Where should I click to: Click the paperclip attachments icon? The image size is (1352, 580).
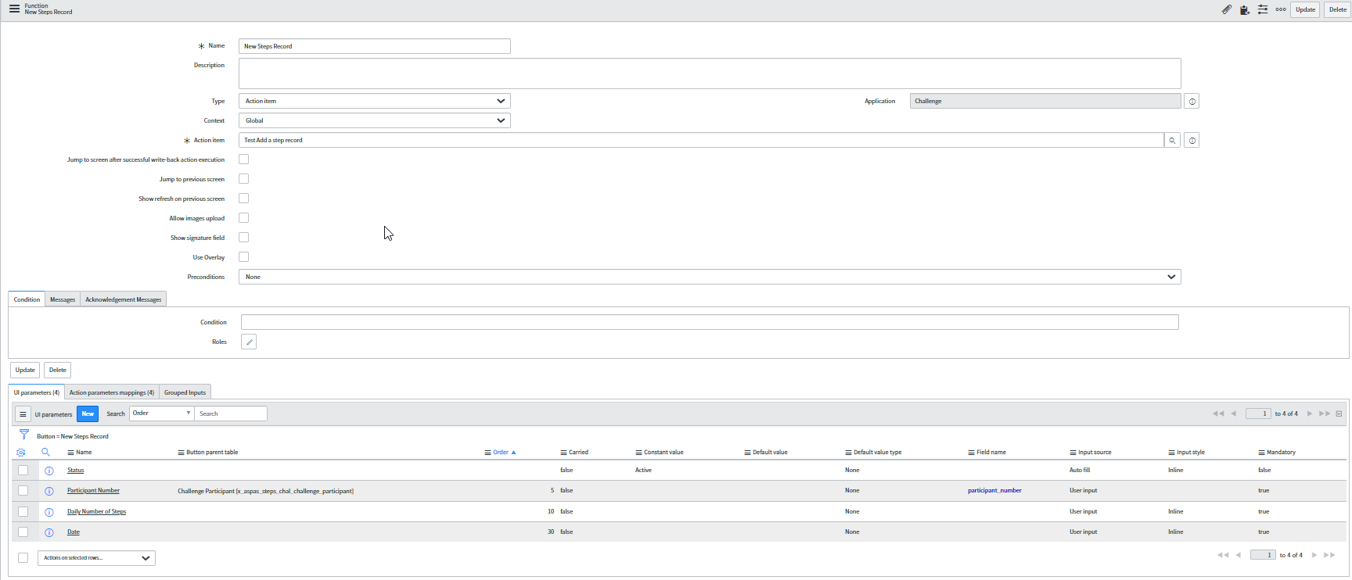pos(1226,10)
